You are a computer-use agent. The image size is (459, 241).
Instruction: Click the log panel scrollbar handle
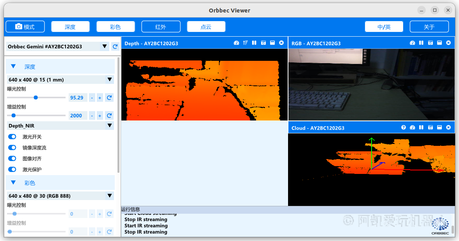(x=453, y=229)
